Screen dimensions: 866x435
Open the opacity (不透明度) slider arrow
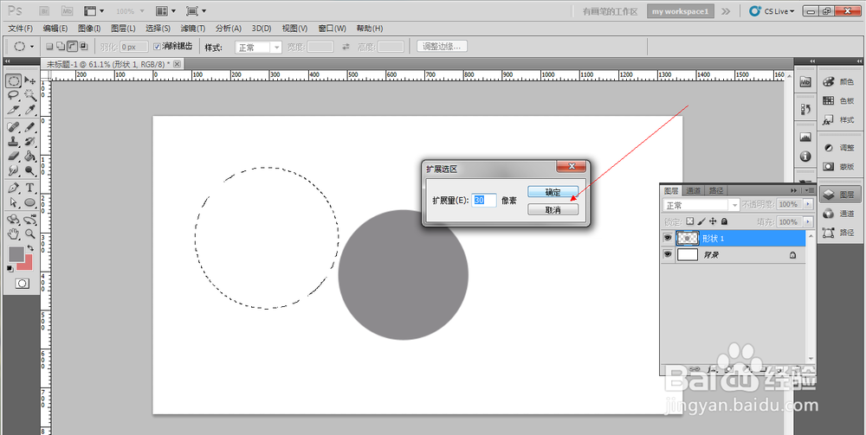click(809, 205)
